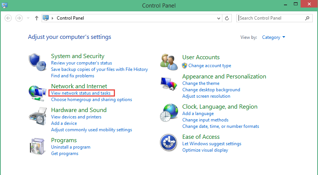Click the Ease of Access icon
The width and height of the screenshot is (318, 175).
coord(168,143)
